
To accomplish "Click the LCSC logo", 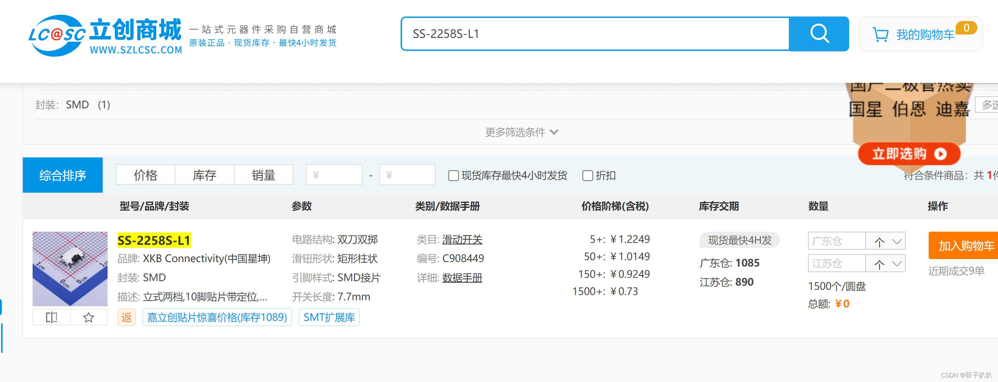I will pos(105,36).
